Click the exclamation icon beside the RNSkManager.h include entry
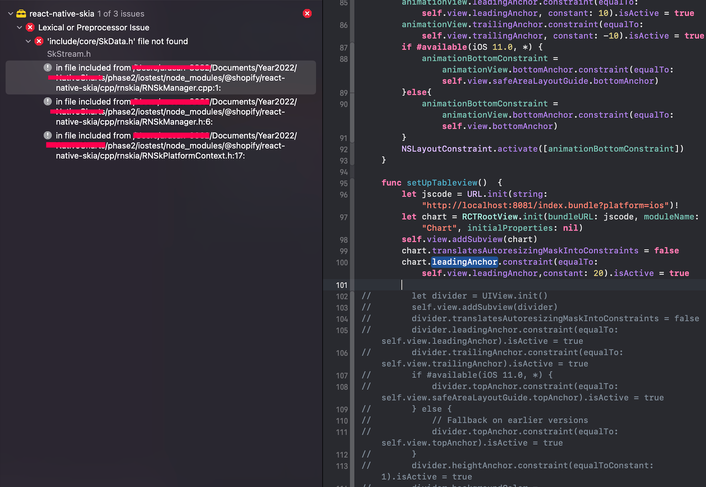Image resolution: width=706 pixels, height=487 pixels. 47,101
